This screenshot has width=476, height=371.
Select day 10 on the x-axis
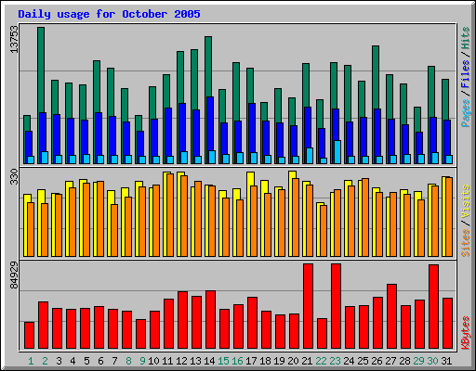coord(153,361)
